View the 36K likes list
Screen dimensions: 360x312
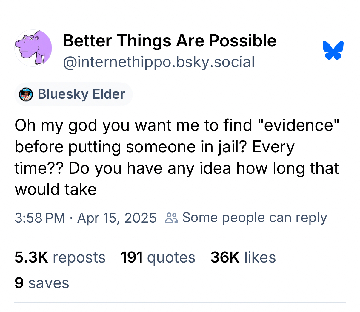pos(243,257)
